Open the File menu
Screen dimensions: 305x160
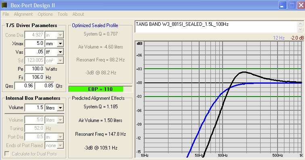(6, 14)
